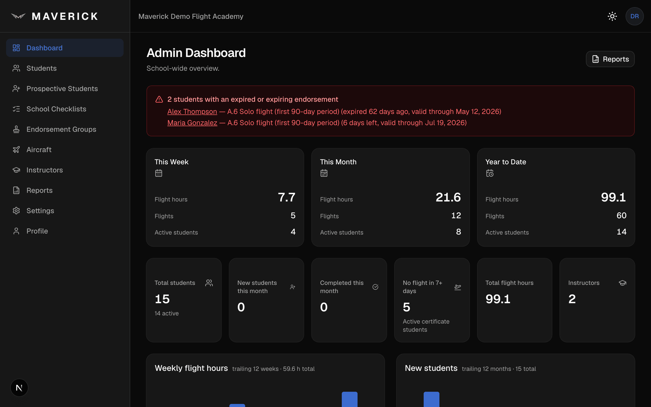Viewport: 651px width, 407px height.
Task: Click the Total flight hours card
Action: (514, 300)
